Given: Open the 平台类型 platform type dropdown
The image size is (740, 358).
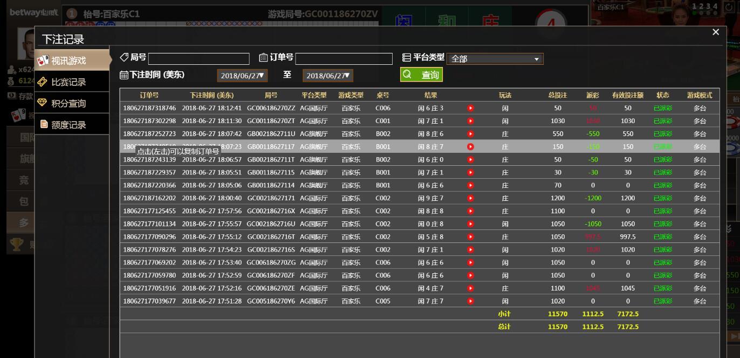Looking at the screenshot, I should pyautogui.click(x=495, y=59).
